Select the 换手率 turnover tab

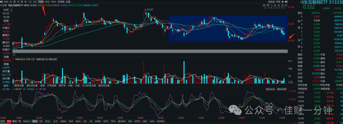[62, 86]
